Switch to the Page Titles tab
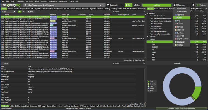The width and height of the screenshot is (208, 110). click(x=38, y=9)
